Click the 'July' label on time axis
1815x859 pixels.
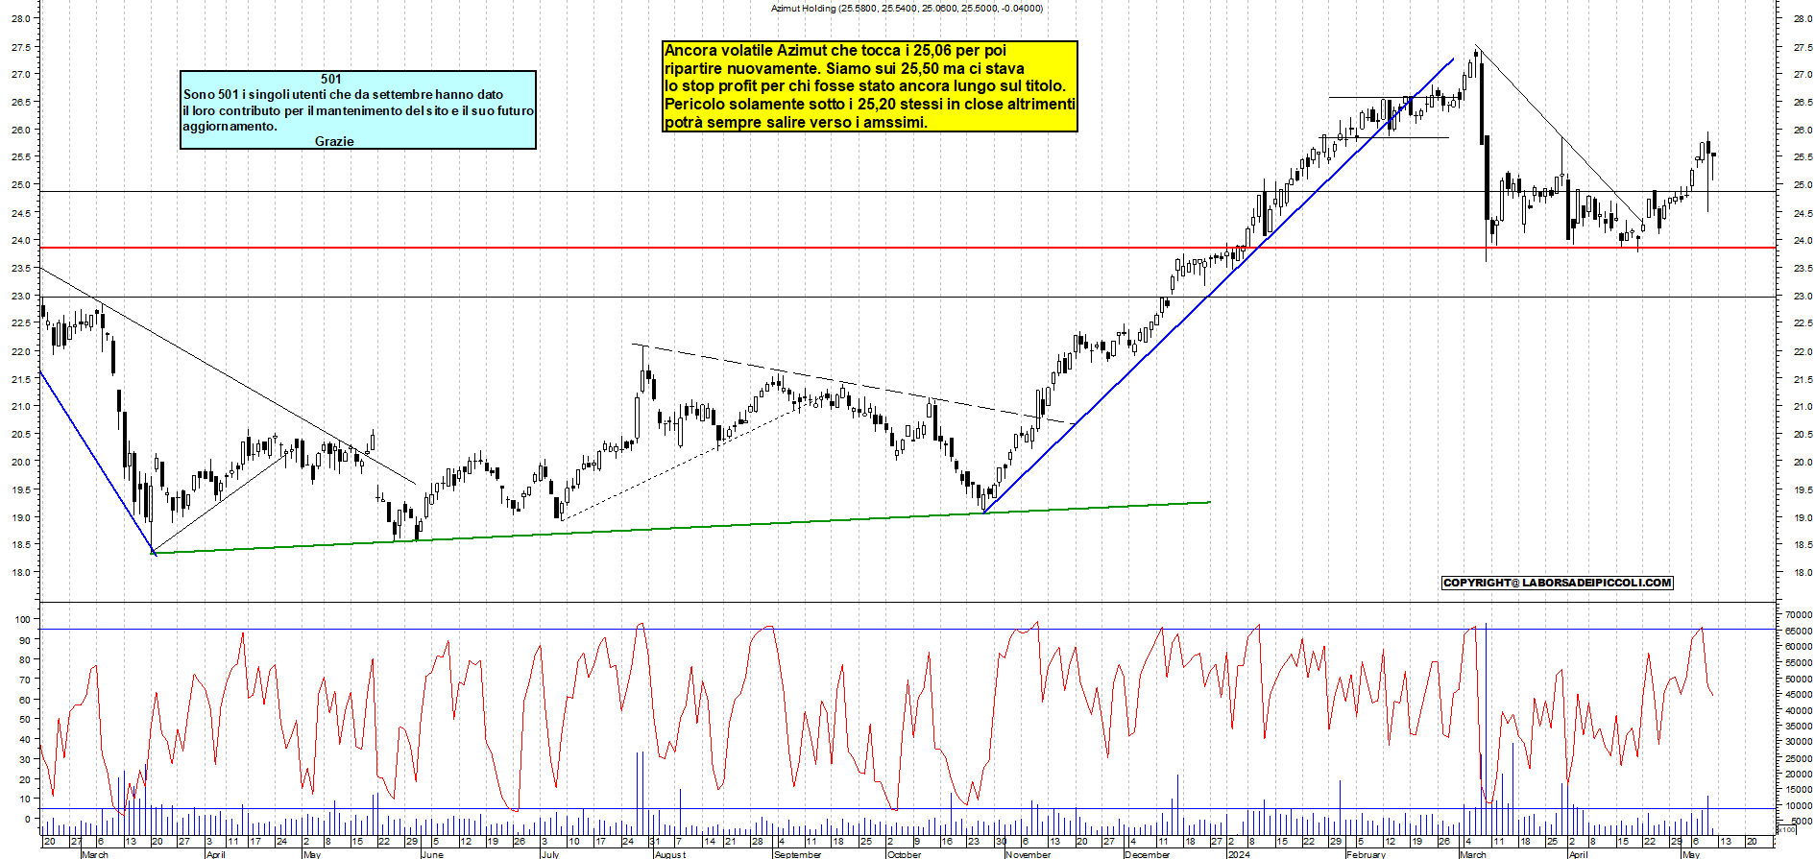(550, 854)
